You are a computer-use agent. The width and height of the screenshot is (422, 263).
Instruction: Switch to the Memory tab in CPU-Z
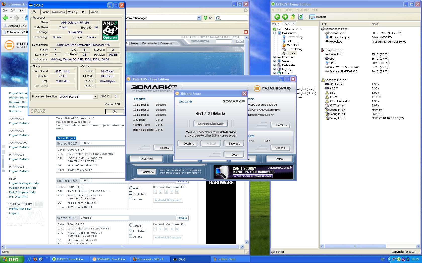tap(73, 12)
